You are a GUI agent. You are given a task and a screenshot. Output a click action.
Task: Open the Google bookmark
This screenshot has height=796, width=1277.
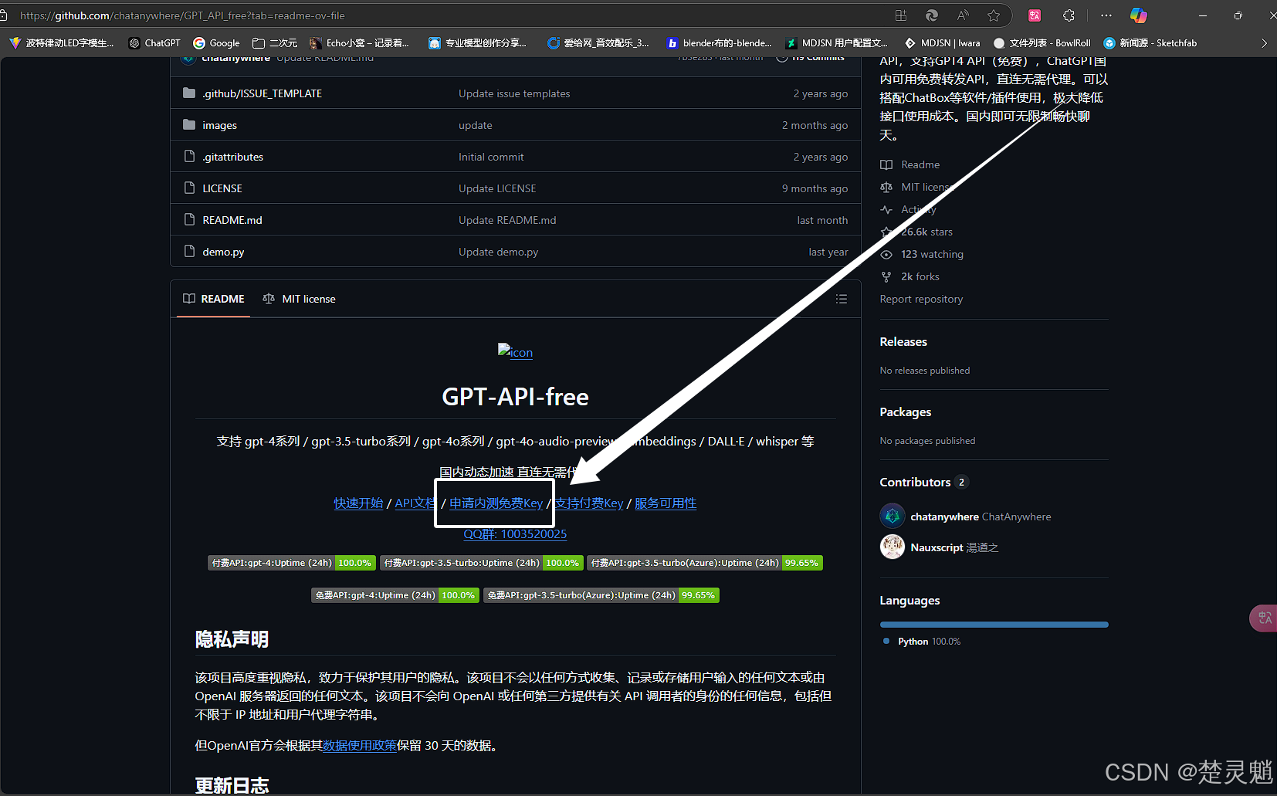coord(217,43)
